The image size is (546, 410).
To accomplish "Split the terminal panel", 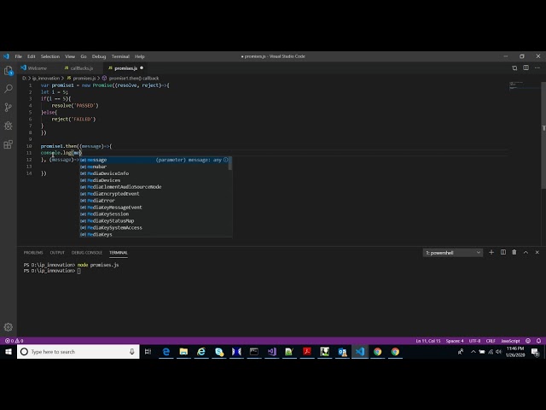I will coord(503,252).
